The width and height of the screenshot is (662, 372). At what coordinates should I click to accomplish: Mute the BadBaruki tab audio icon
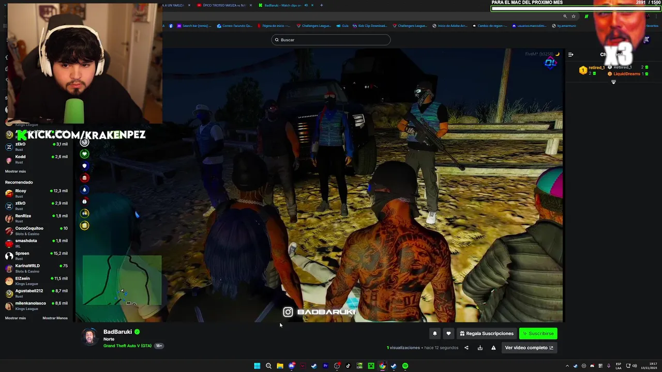click(306, 5)
